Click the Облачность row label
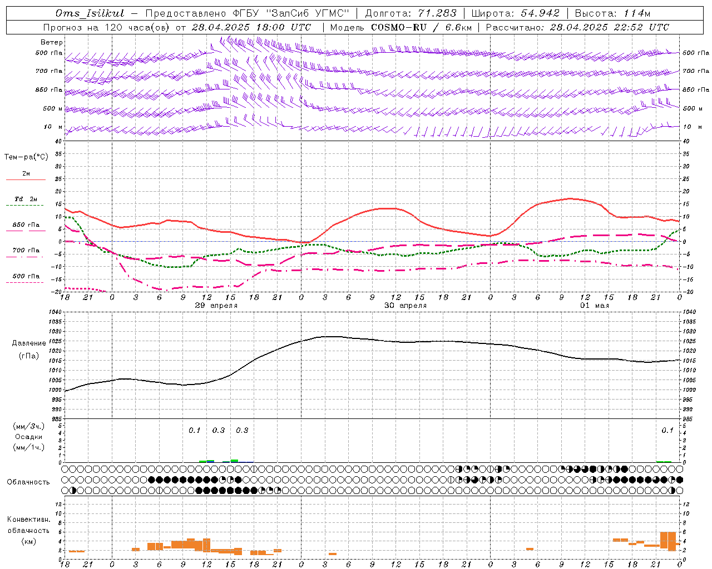The width and height of the screenshot is (712, 569). point(28,482)
